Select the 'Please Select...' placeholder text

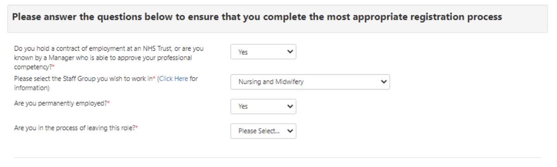tap(259, 131)
